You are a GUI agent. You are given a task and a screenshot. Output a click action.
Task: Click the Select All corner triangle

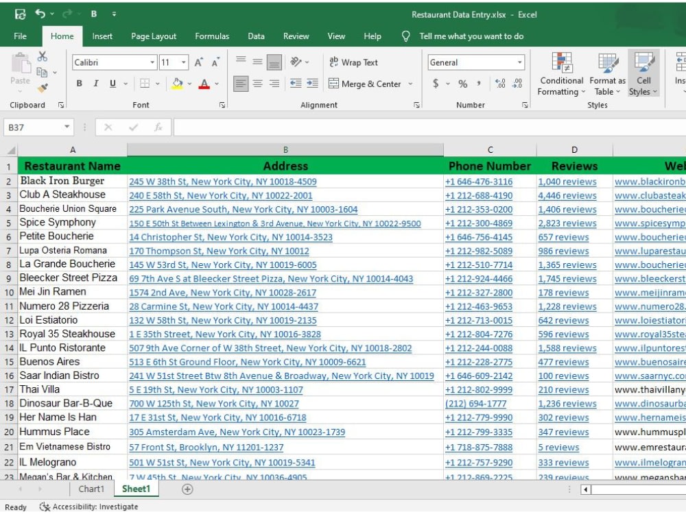pos(12,150)
